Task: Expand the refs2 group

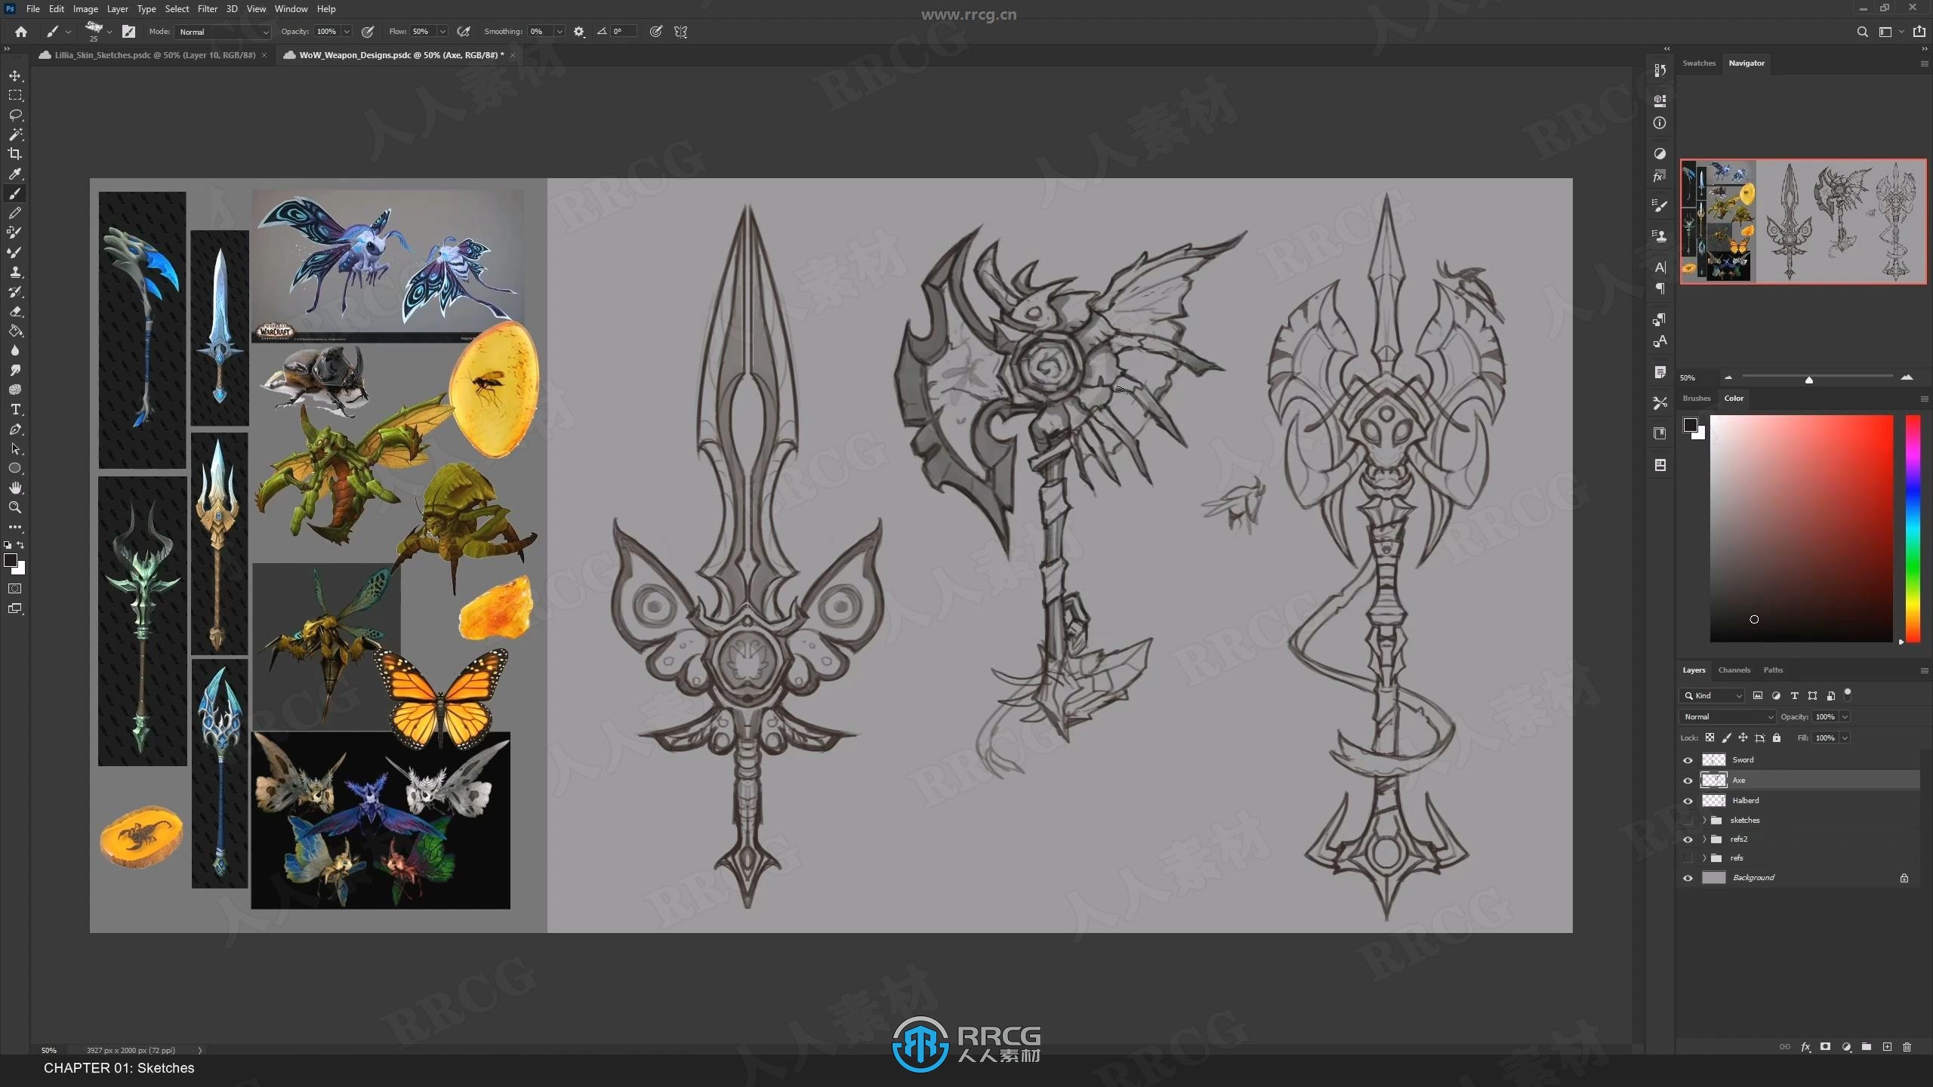Action: (1704, 839)
